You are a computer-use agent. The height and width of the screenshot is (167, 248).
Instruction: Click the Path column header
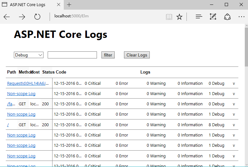tap(12, 72)
